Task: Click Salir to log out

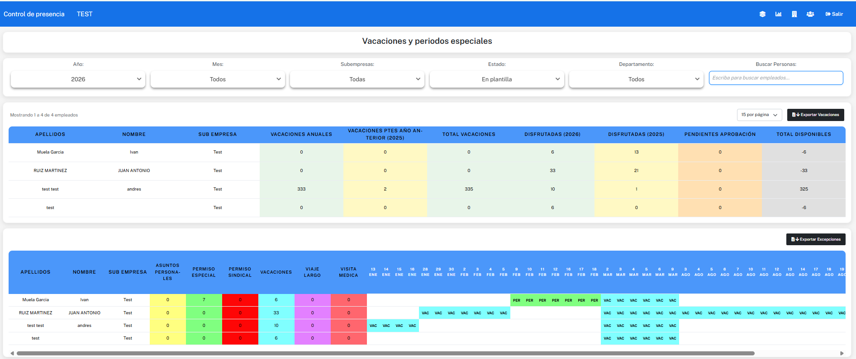Action: pos(834,14)
